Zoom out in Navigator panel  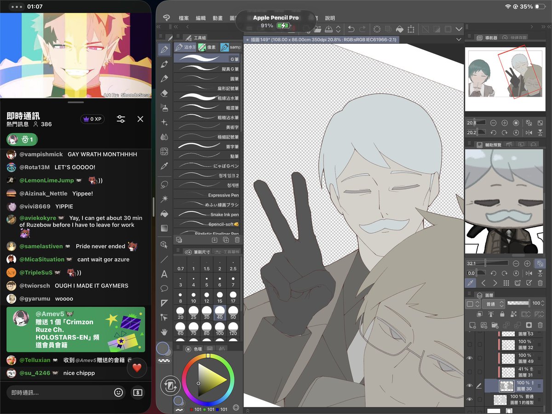coord(493,123)
